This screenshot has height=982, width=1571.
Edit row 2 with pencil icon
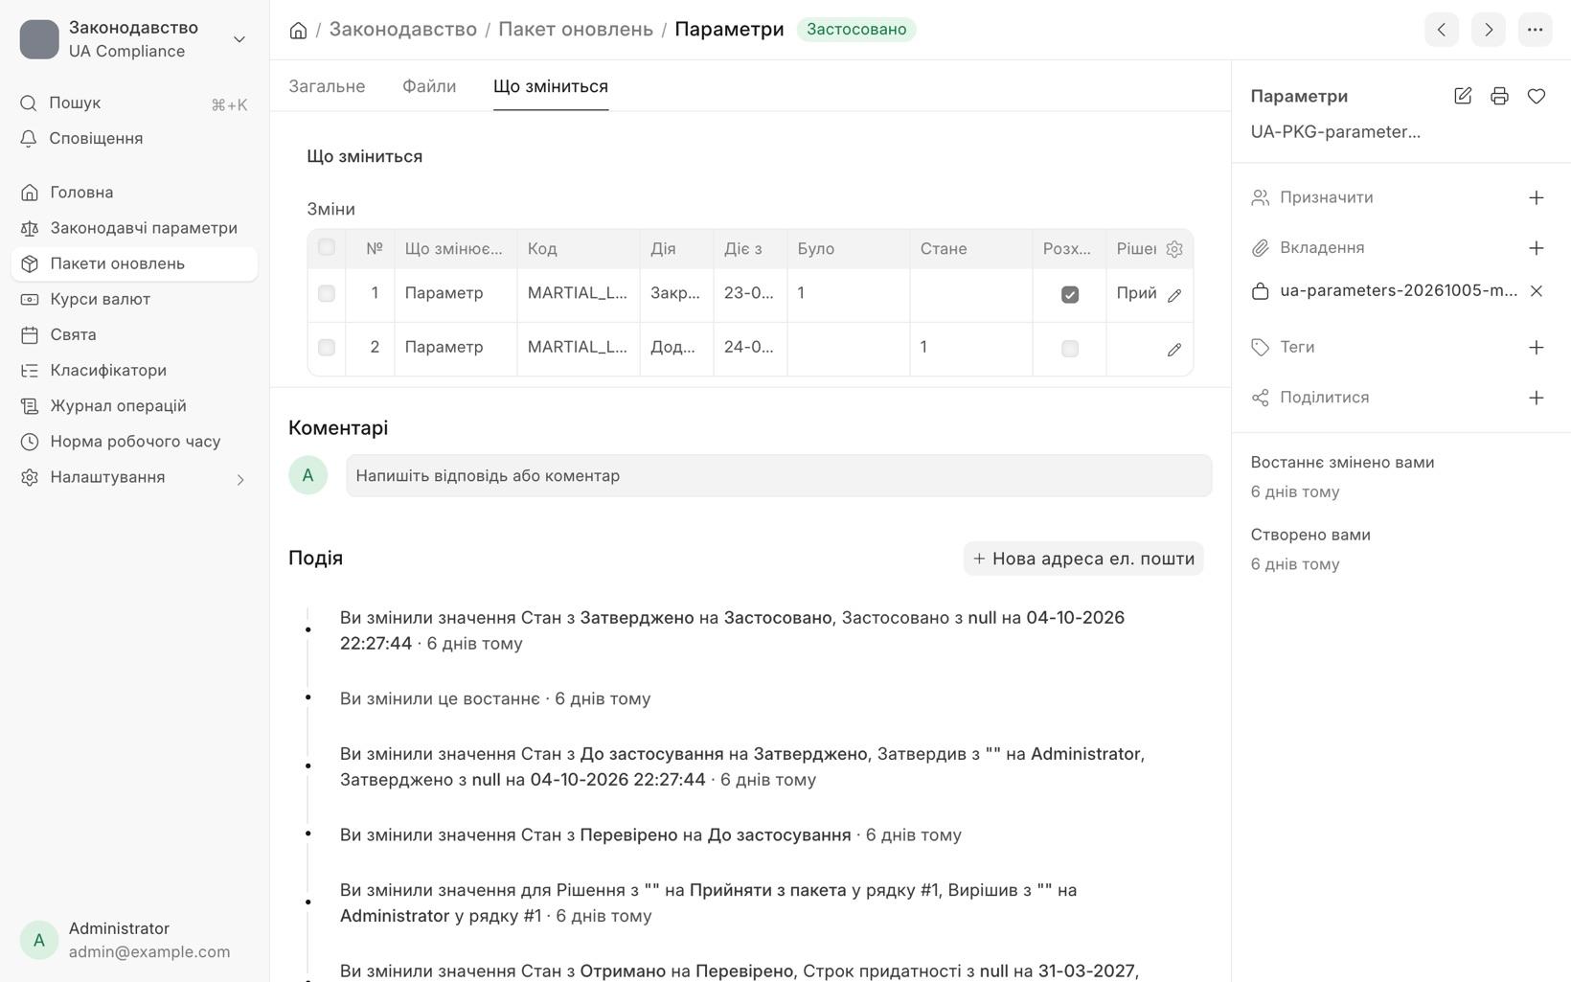[x=1174, y=350]
